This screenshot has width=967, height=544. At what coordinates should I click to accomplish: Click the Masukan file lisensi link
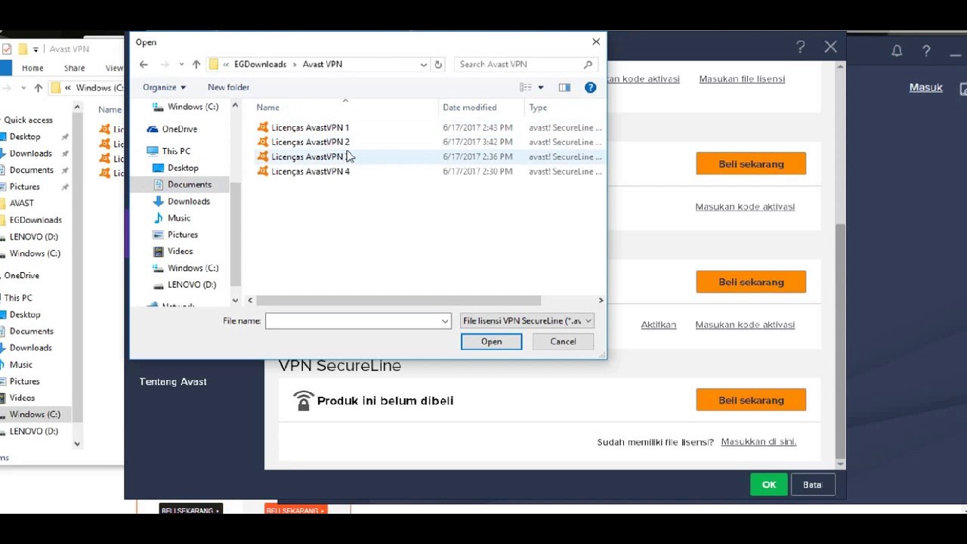[x=742, y=79]
